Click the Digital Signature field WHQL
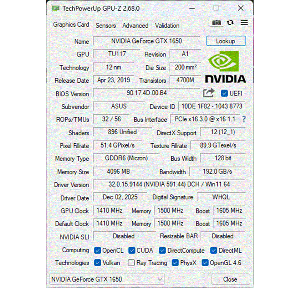The width and height of the screenshot is (296, 288). (221, 197)
